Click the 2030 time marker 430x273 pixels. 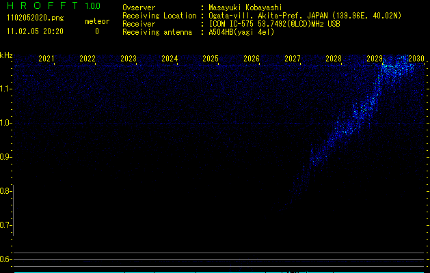point(416,59)
